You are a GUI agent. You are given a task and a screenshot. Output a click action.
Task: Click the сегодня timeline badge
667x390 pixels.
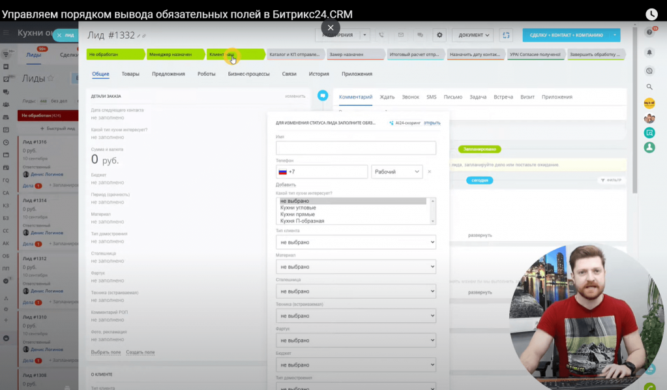pyautogui.click(x=479, y=181)
